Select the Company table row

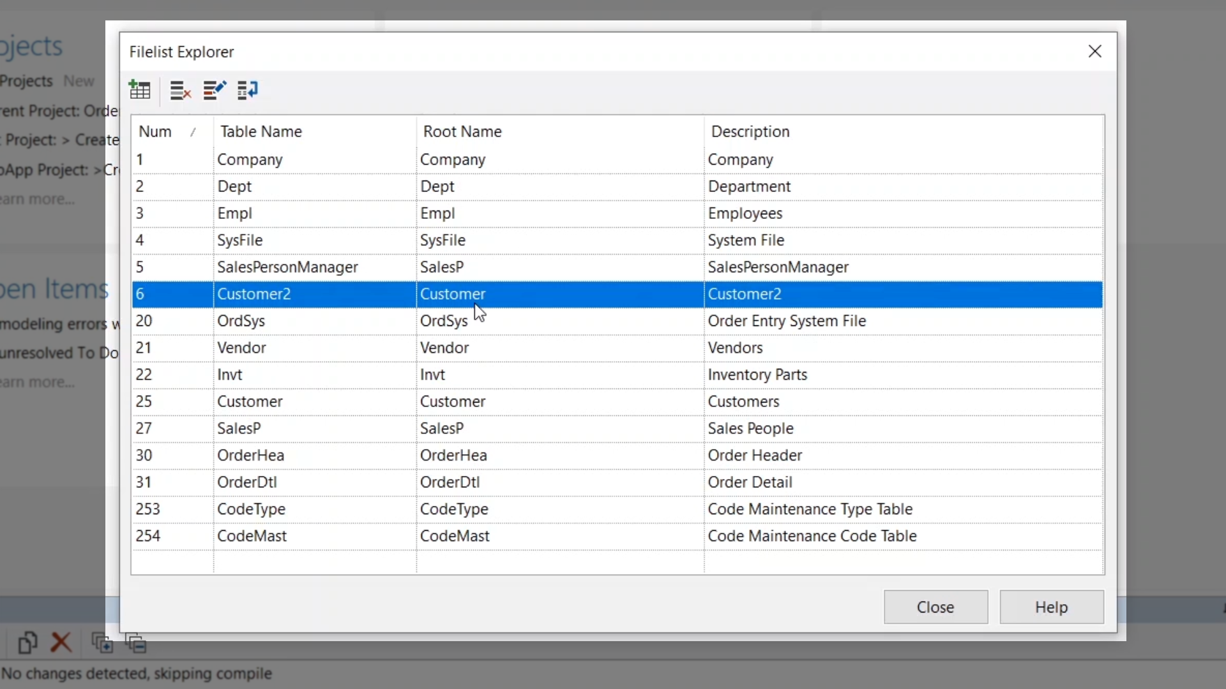pos(250,159)
